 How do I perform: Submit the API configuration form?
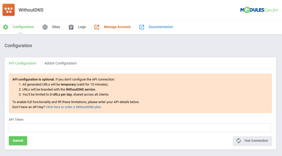pyautogui.click(x=18, y=141)
